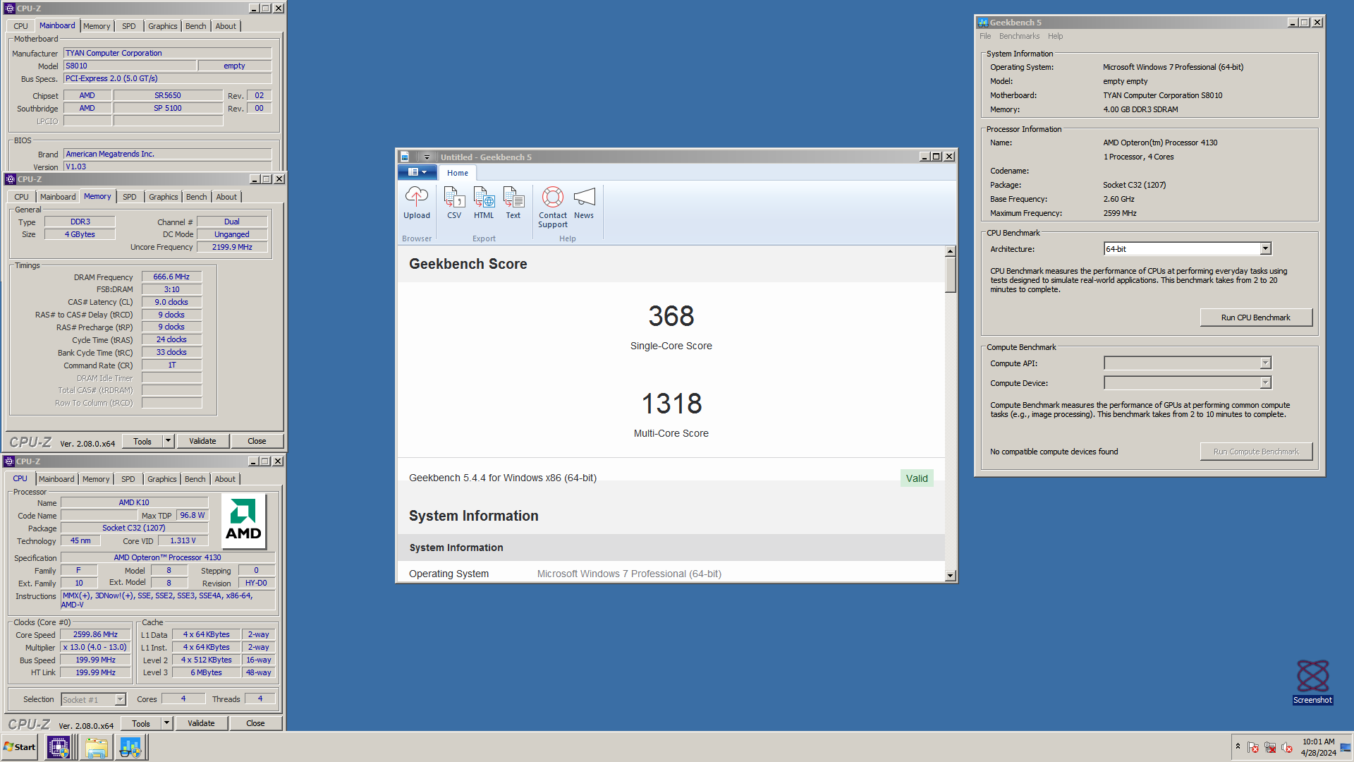
Task: Switch to SPD tab in top CPU-Z window
Action: click(128, 26)
